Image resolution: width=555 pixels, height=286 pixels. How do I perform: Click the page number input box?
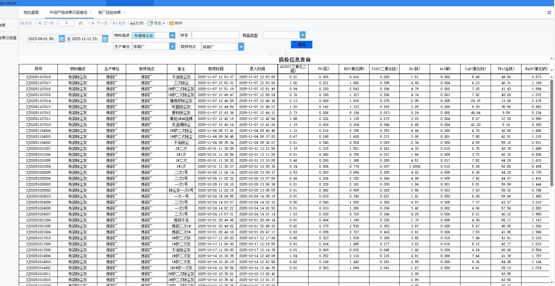tap(67, 23)
